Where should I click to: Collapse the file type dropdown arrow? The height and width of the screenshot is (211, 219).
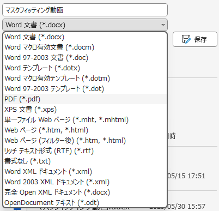pos(163,25)
